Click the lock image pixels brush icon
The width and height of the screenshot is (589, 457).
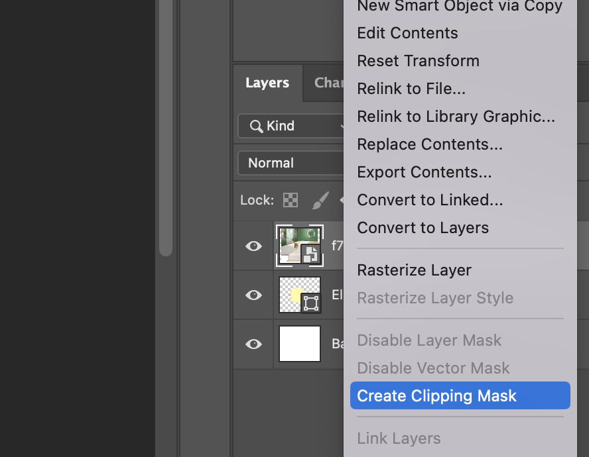(x=320, y=200)
